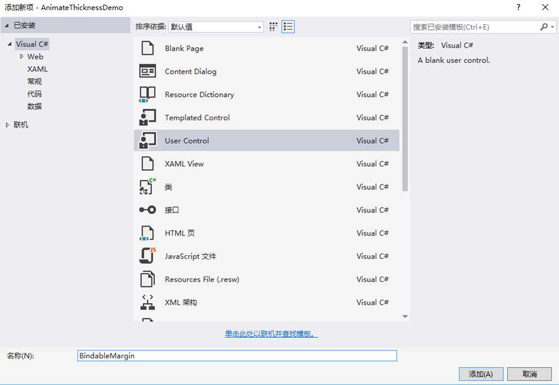Open the help question mark button
The height and width of the screenshot is (385, 559).
click(519, 7)
